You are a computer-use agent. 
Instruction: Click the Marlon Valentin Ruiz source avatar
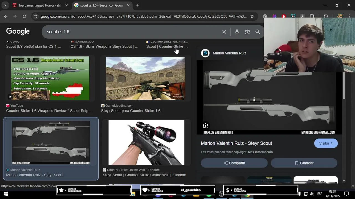coord(205,53)
